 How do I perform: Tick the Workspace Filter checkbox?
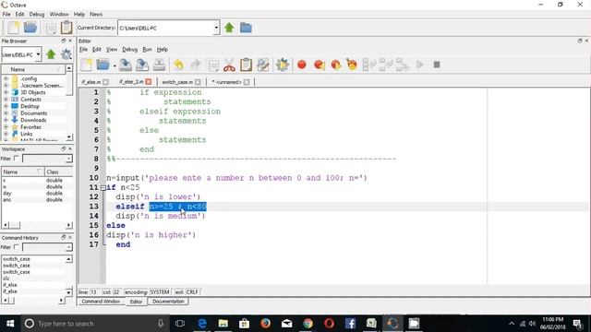coord(17,159)
